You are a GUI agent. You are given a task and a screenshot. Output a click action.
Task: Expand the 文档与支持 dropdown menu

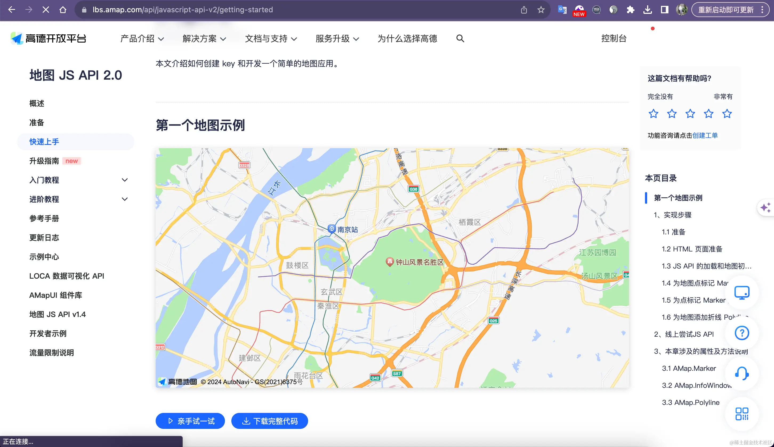(x=271, y=38)
